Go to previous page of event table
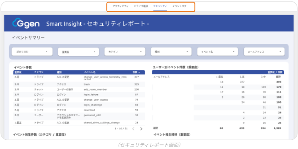The height and width of the screenshot is (149, 298). 133,129
